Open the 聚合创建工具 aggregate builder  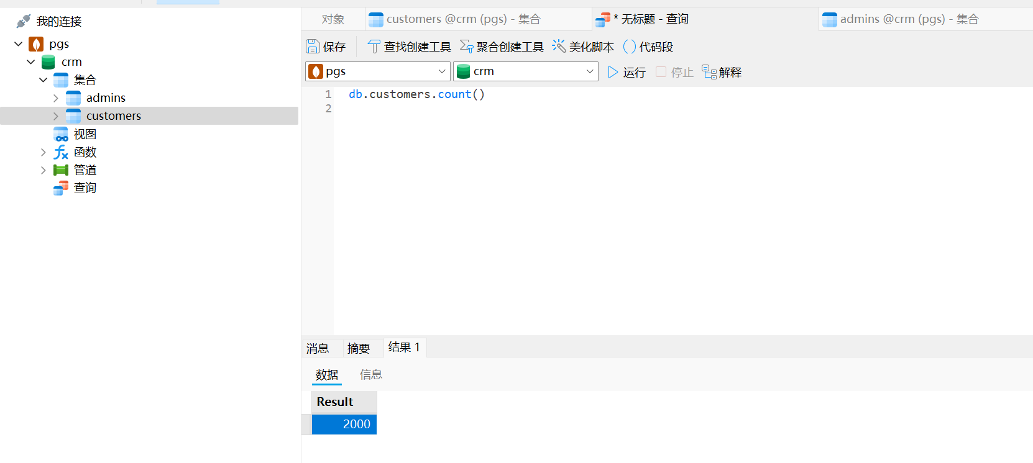(x=502, y=47)
